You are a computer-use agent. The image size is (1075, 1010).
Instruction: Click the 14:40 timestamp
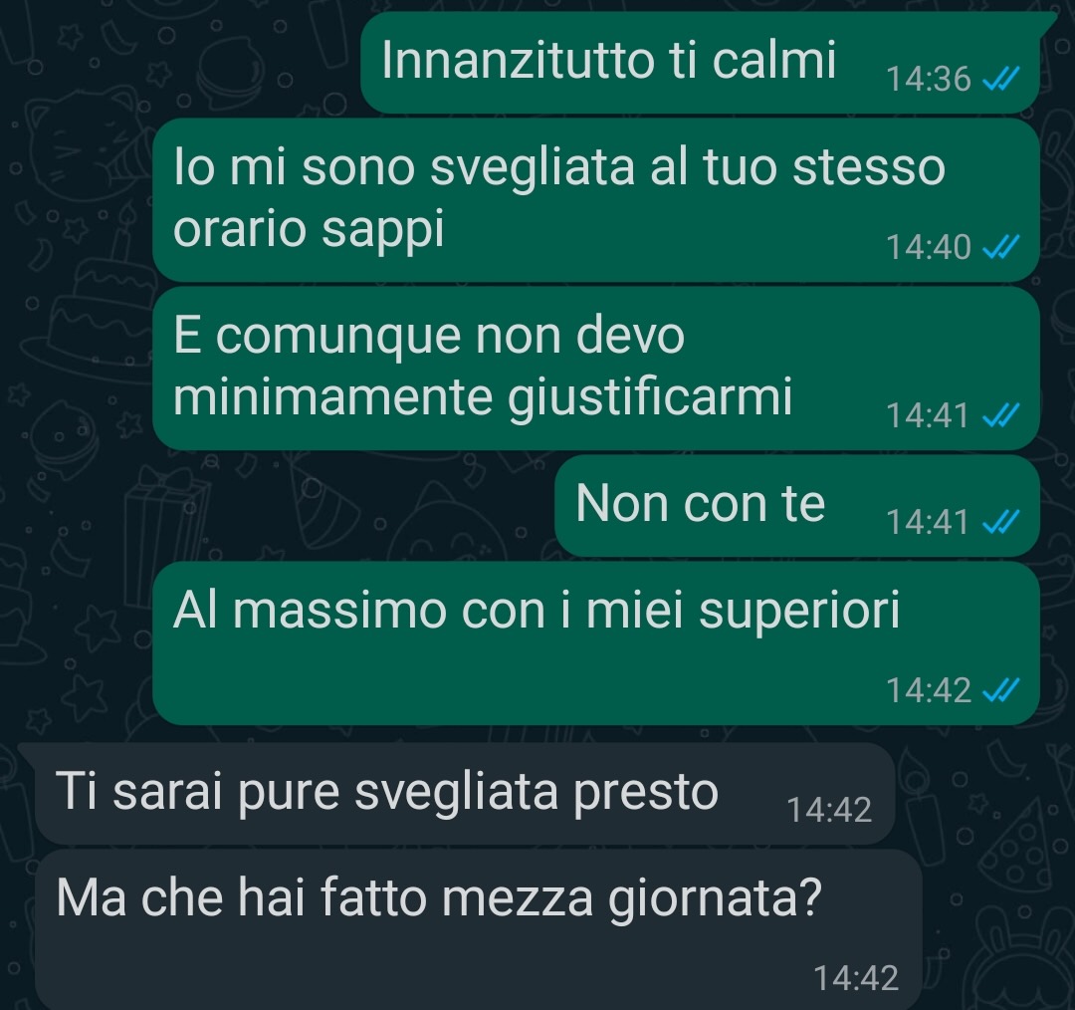[x=929, y=247]
